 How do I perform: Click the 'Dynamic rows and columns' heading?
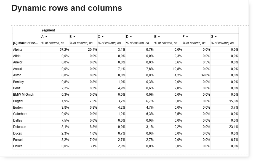(67, 8)
